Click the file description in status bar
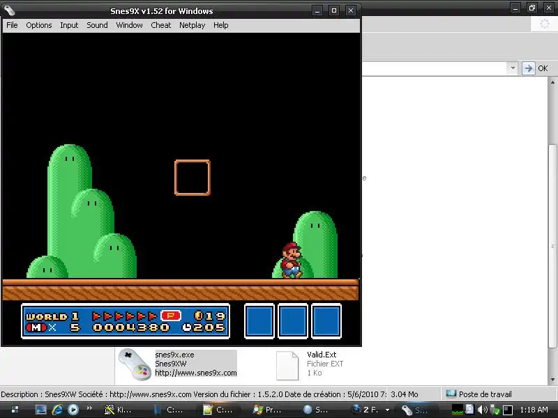 point(194,394)
